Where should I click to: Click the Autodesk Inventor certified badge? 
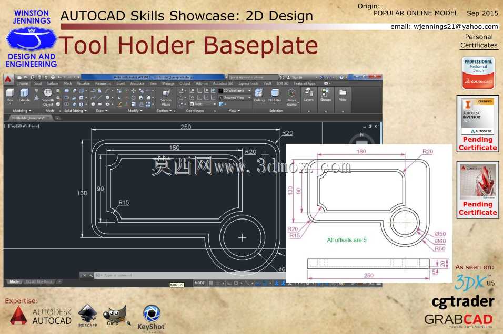click(x=478, y=116)
